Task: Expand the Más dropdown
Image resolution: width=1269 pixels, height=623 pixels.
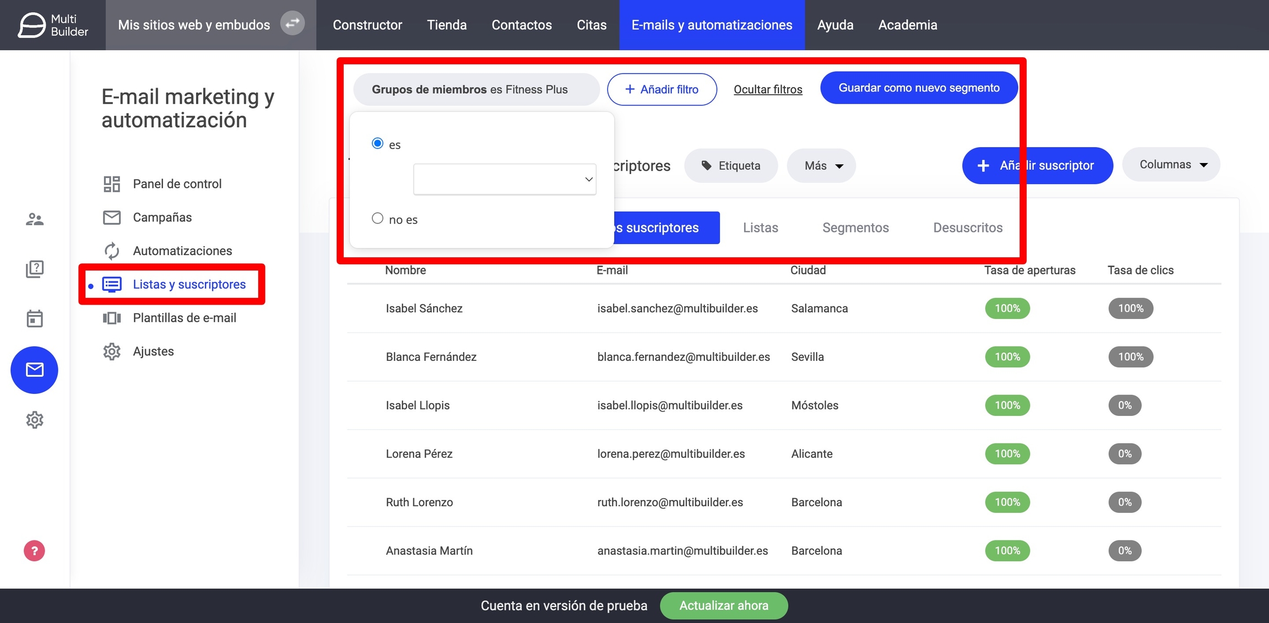Action: tap(821, 166)
